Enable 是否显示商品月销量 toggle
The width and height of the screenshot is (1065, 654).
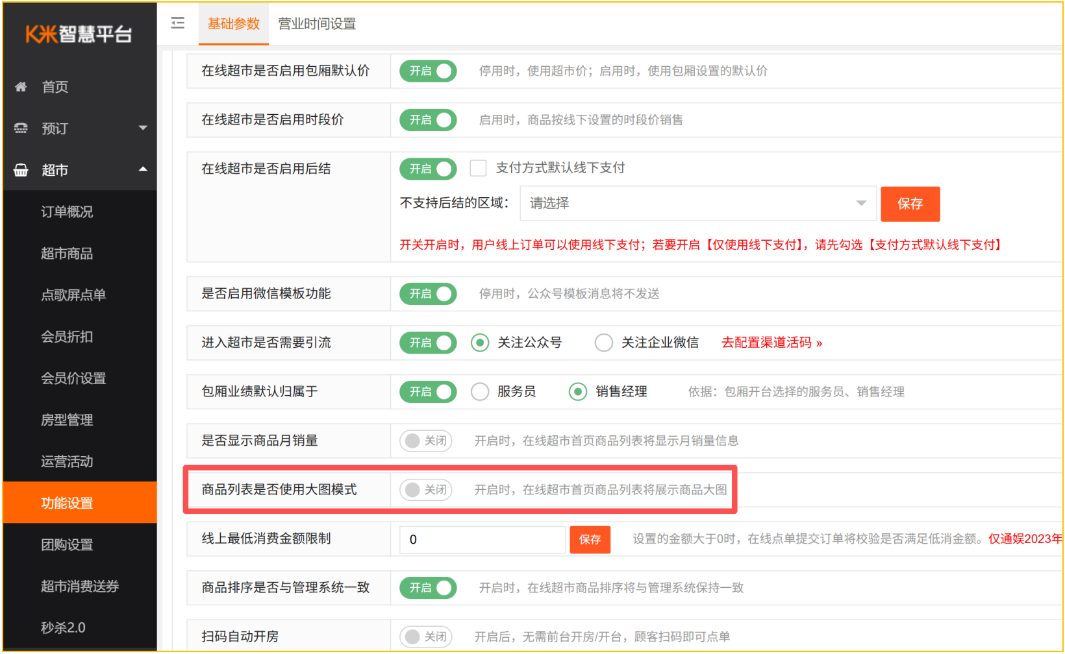[x=425, y=441]
